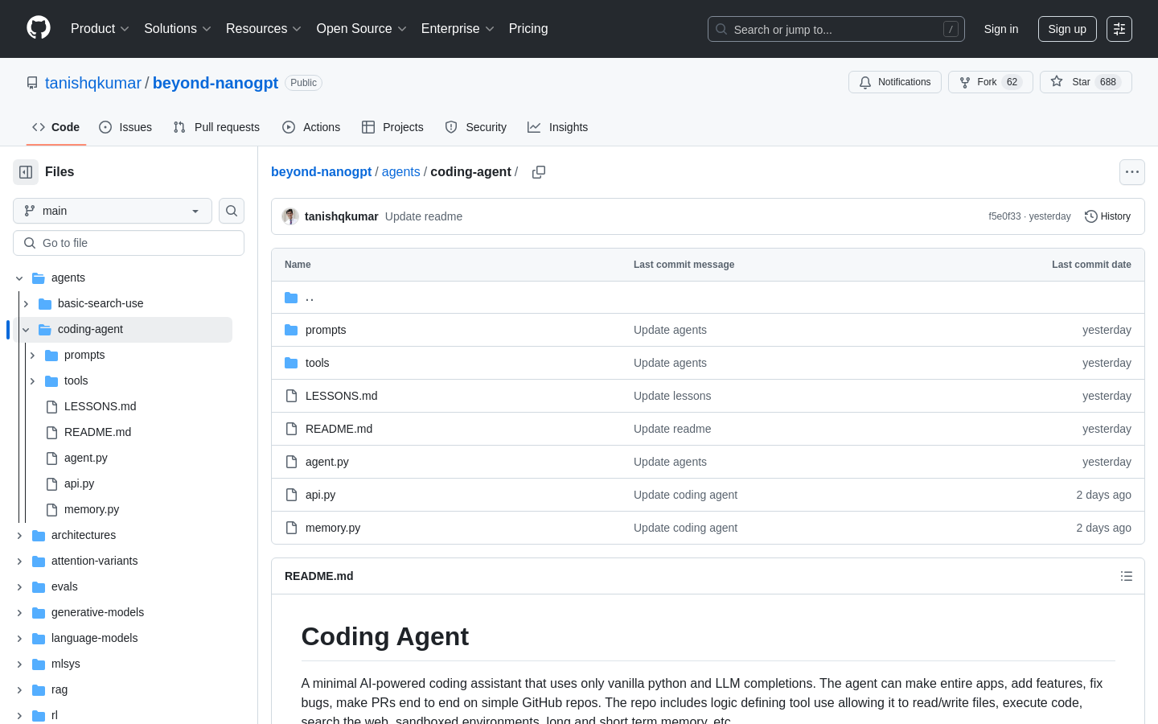Click the 688 star count
The image size is (1158, 724).
click(1108, 82)
